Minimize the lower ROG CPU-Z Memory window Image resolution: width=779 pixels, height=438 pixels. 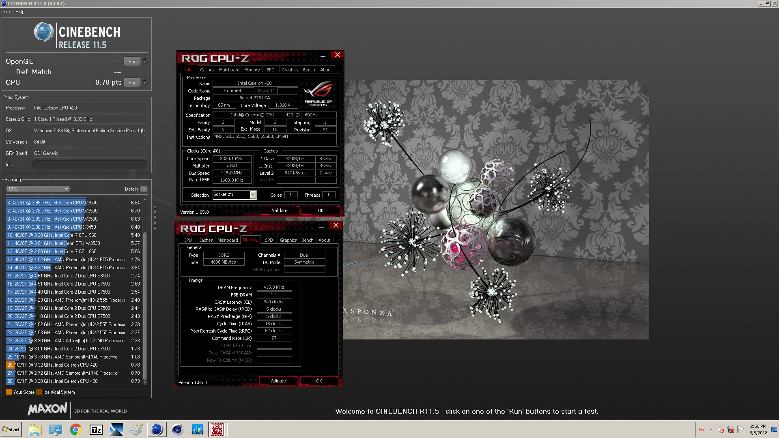(321, 226)
